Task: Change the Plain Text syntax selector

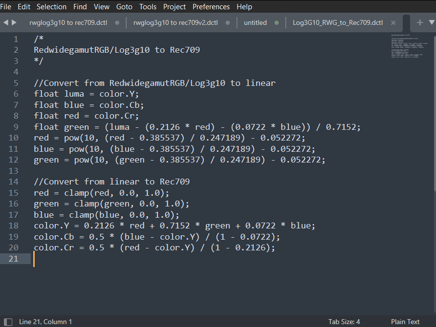Action: coord(405,322)
